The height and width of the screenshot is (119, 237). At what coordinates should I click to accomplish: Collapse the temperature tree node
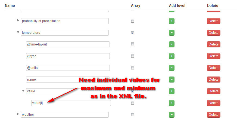click(x=18, y=32)
